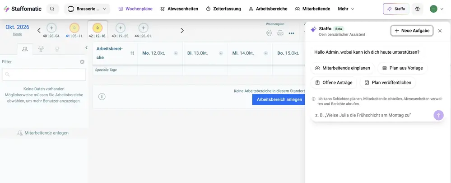
Task: Collapse the left sidebar chevron
Action: coord(86,48)
